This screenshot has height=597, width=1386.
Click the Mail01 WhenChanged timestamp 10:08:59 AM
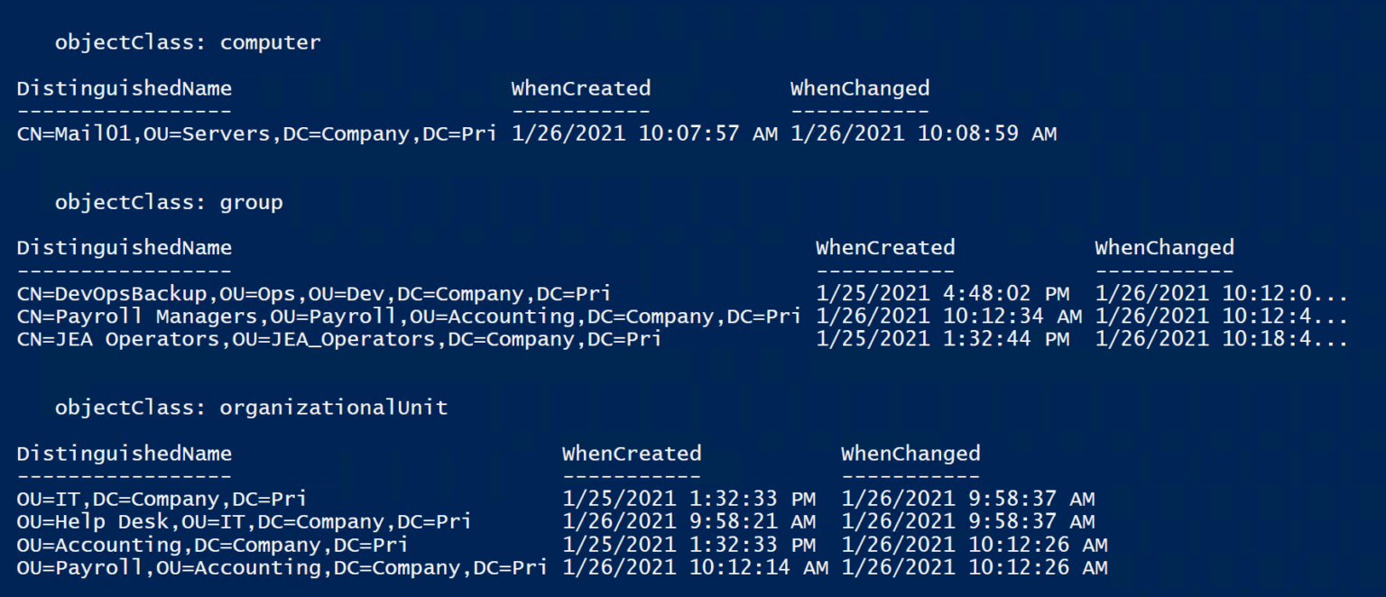click(x=923, y=134)
